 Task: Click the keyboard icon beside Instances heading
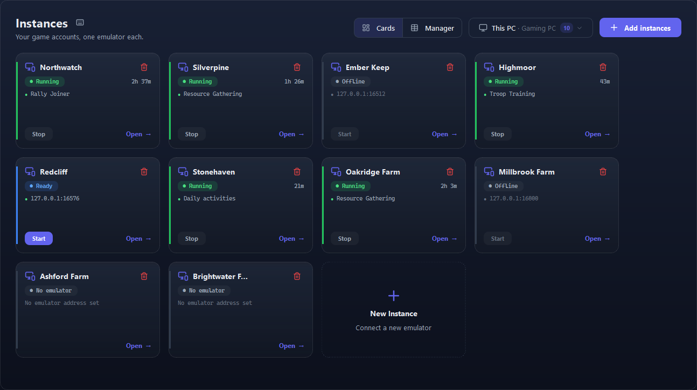(80, 23)
